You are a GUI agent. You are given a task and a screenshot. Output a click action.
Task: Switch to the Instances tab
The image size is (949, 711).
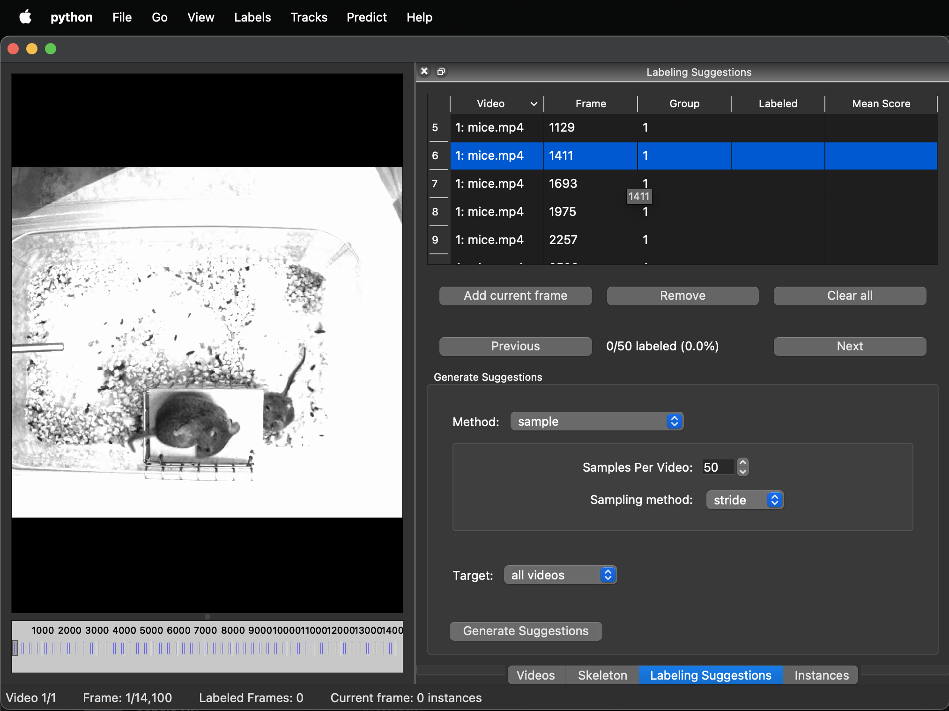(822, 675)
